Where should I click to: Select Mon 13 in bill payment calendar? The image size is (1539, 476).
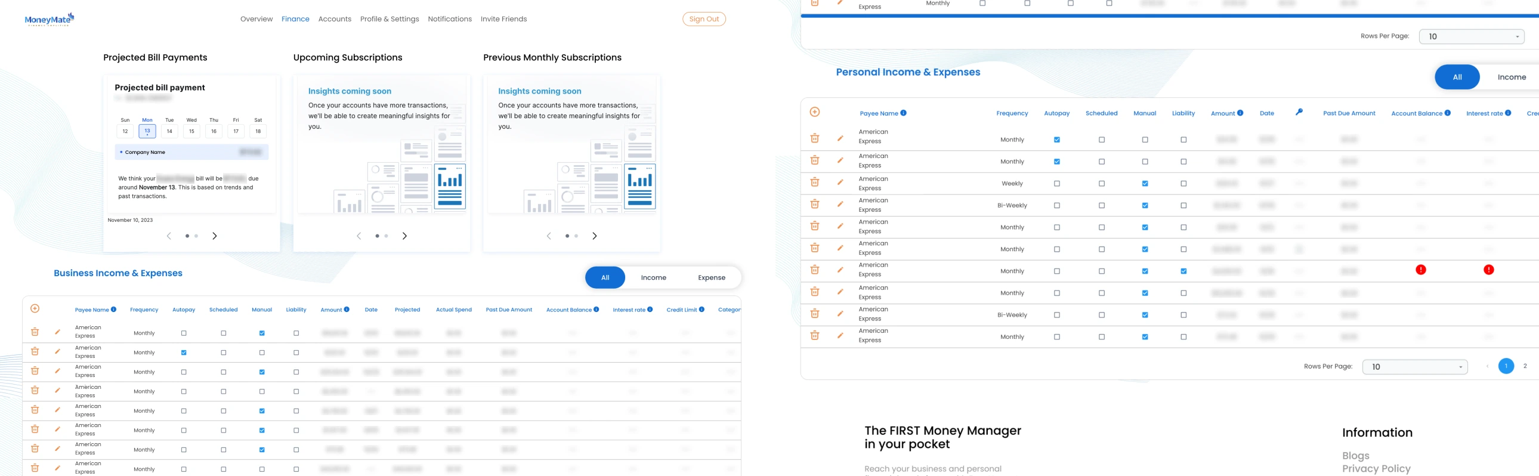coord(147,131)
